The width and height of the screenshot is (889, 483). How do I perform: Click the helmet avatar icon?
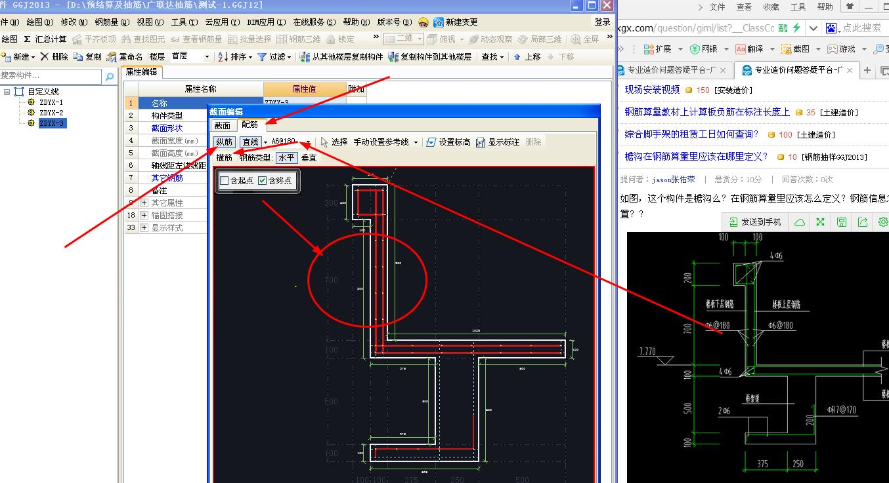pyautogui.click(x=423, y=22)
